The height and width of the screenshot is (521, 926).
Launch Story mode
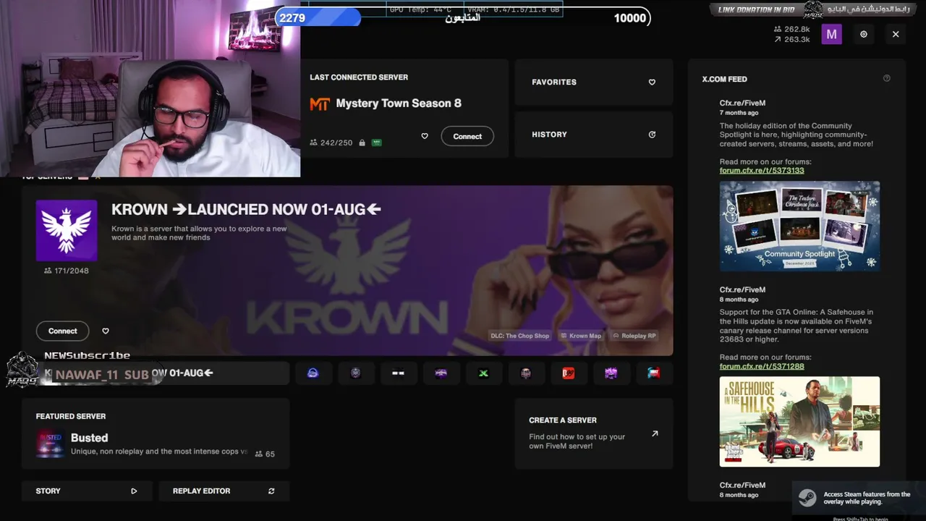point(87,491)
